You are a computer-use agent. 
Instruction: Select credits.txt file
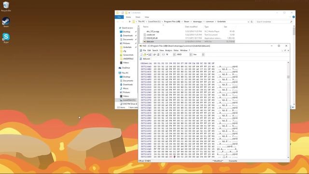tap(151, 35)
